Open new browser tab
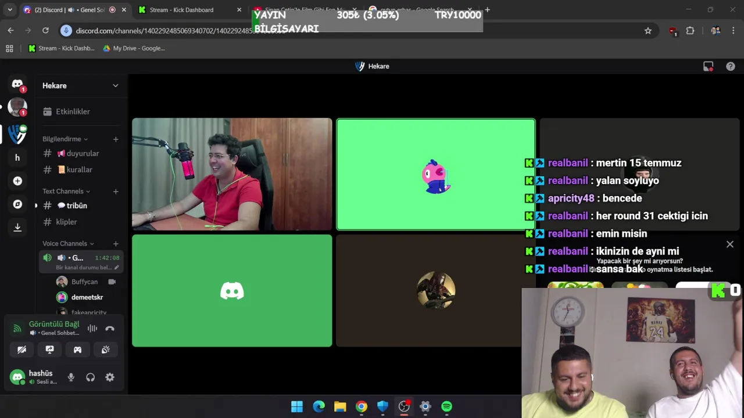 click(x=487, y=10)
